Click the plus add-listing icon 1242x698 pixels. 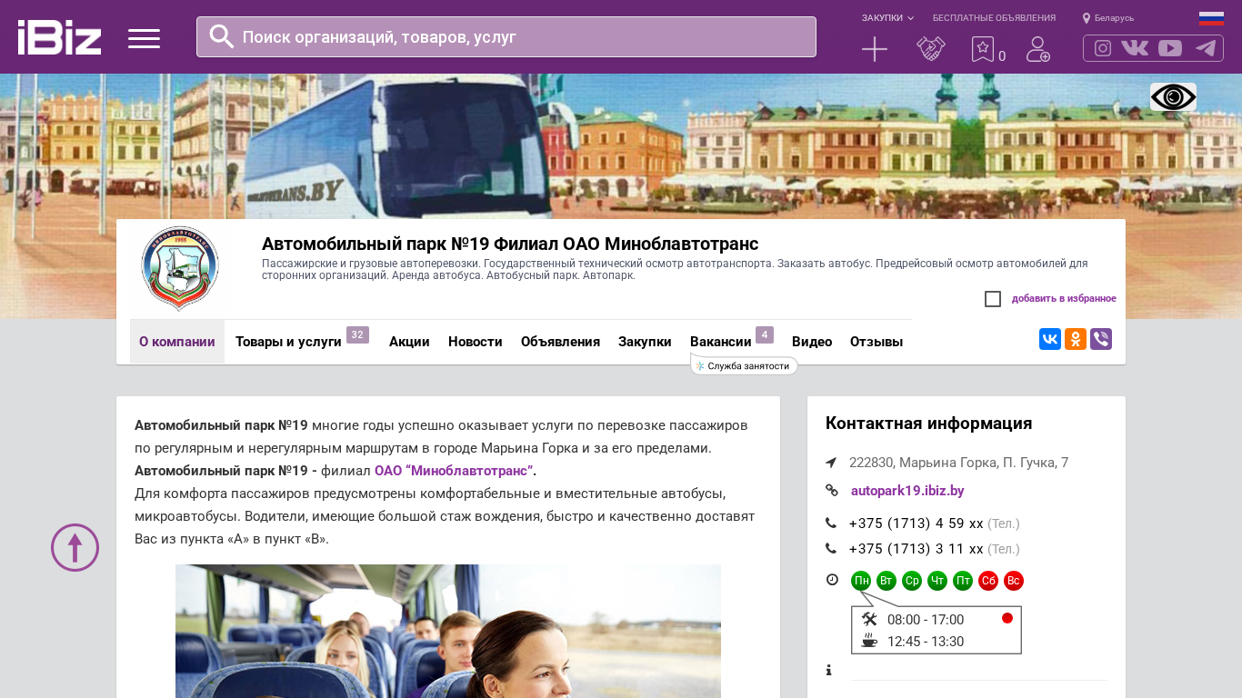point(874,49)
